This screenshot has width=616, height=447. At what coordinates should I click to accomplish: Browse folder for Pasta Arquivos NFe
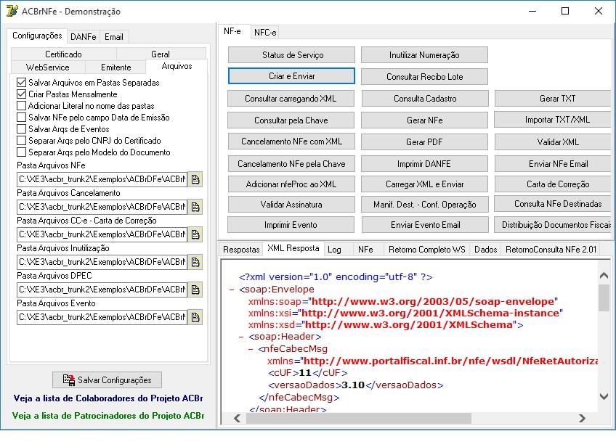(195, 179)
